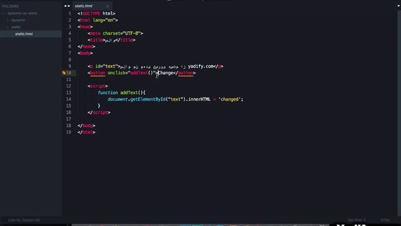The height and width of the screenshot is (226, 401).
Task: Open the Tab Size: 4 indentation menu
Action: pos(357,220)
